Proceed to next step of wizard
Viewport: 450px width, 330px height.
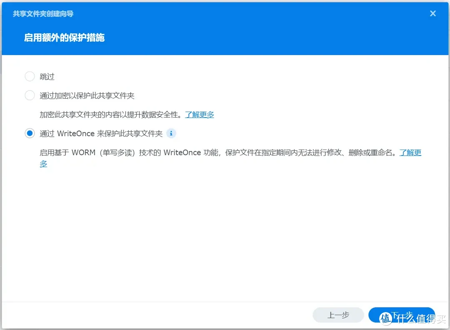[401, 315]
